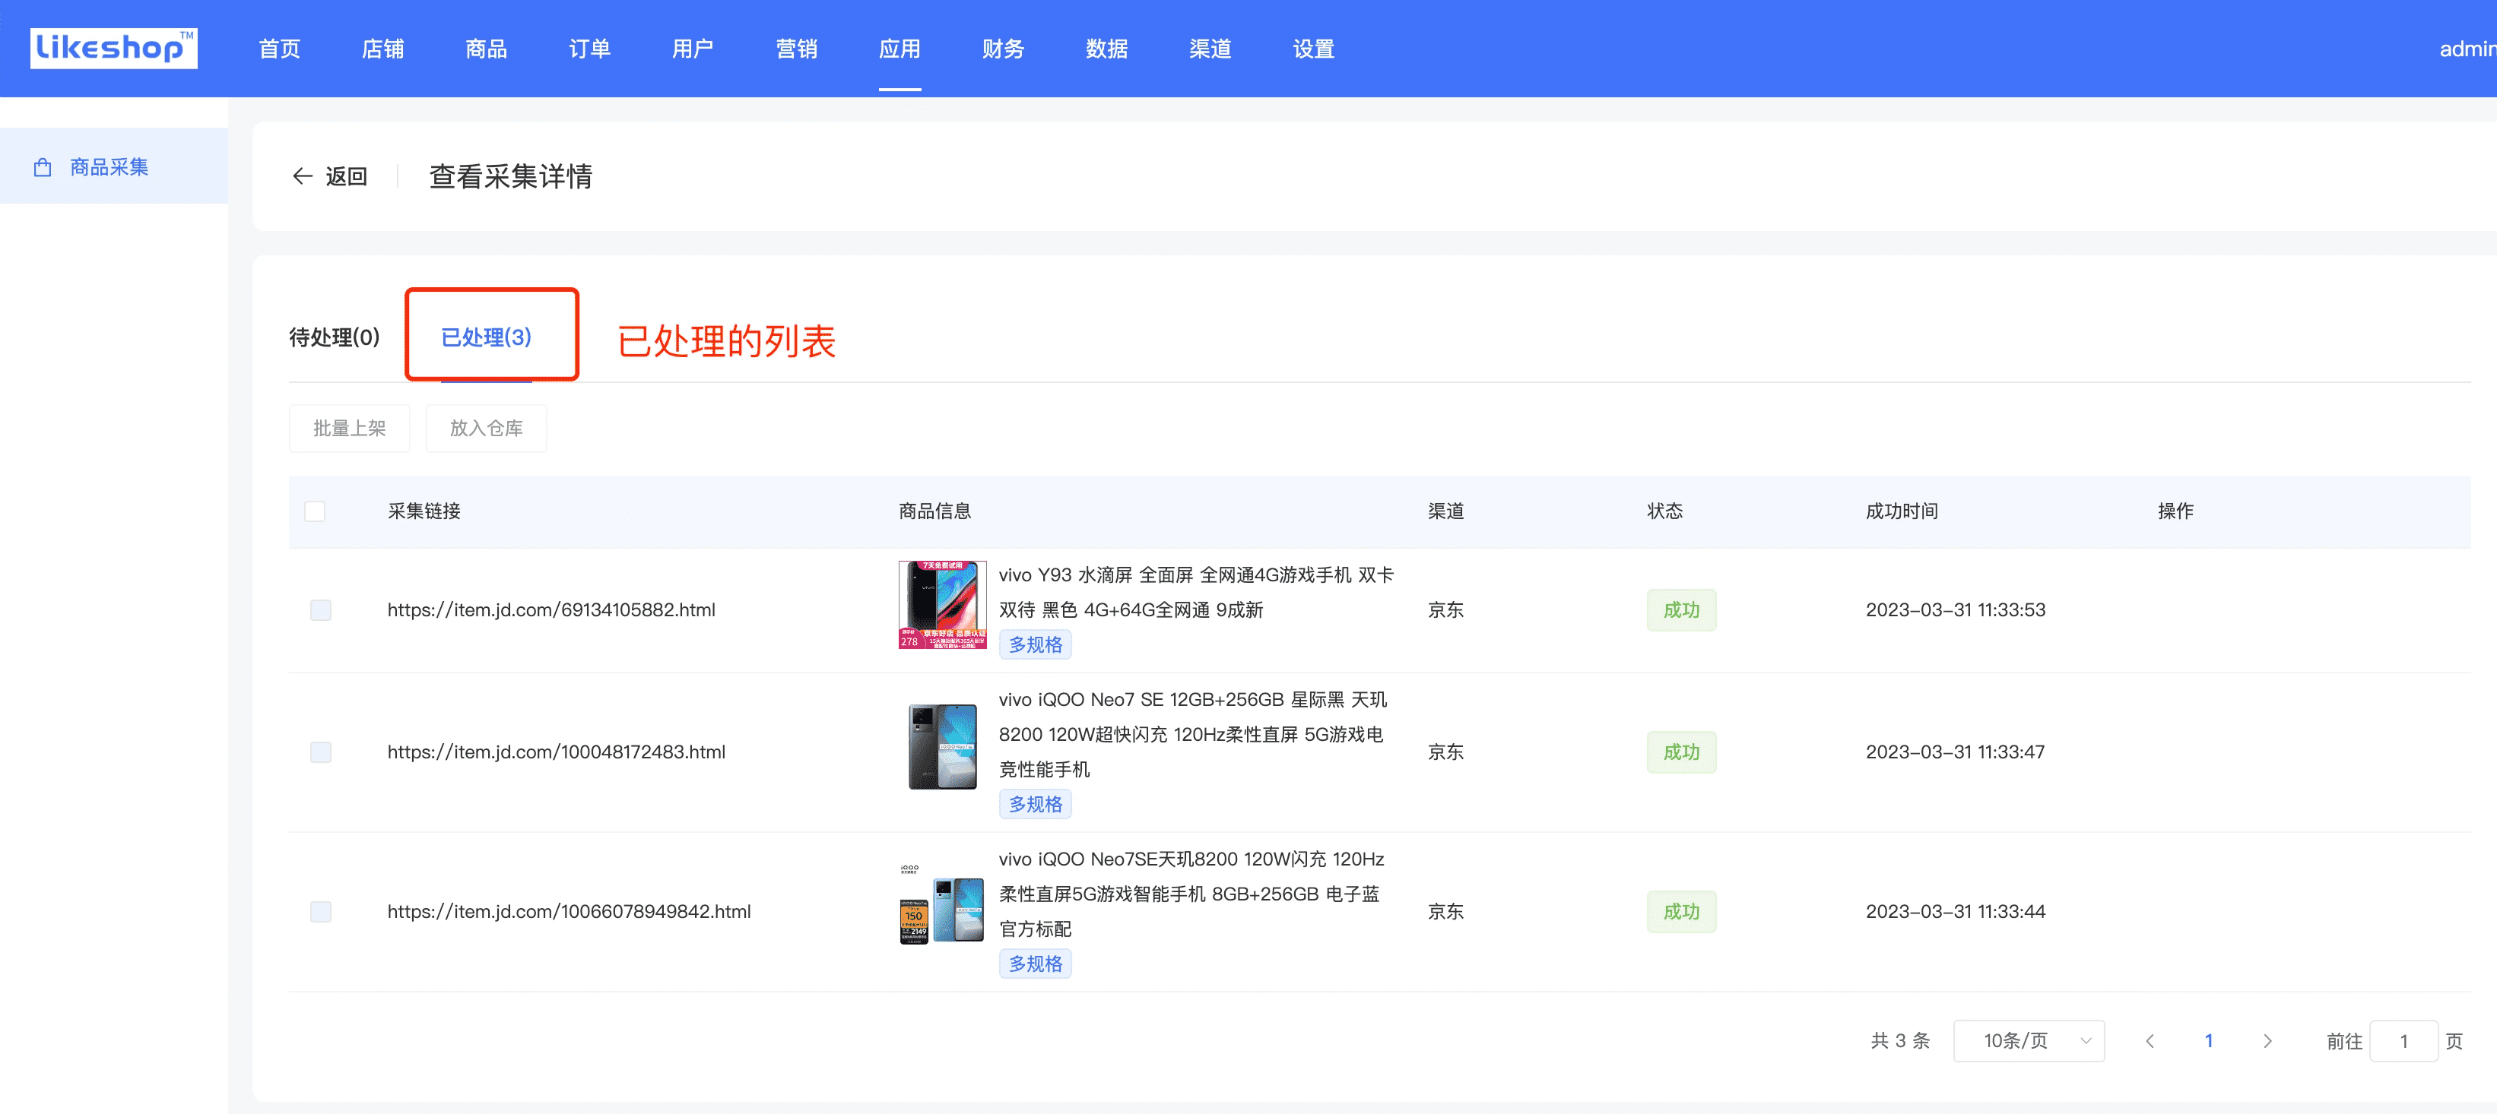This screenshot has height=1114, width=2497.
Task: Click link https://item.jd.com/100048172483.html
Action: [x=557, y=753]
